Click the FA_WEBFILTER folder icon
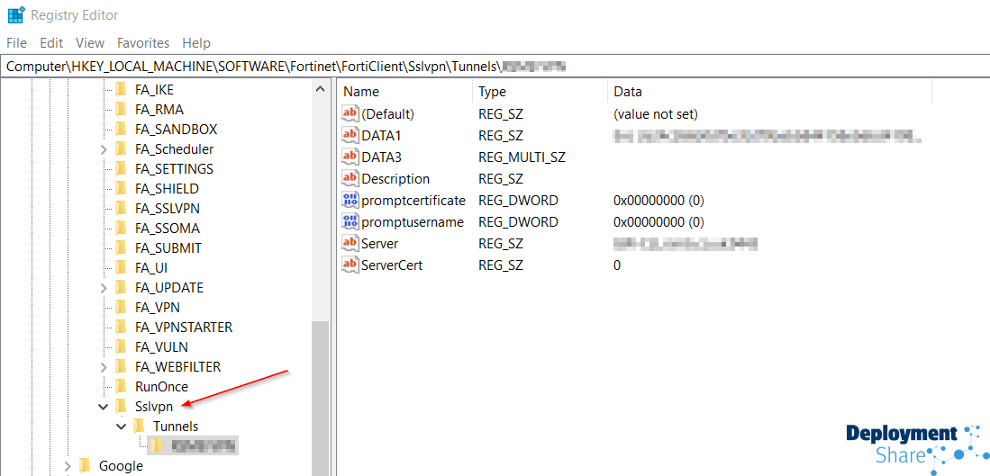The height and width of the screenshot is (476, 990). [122, 366]
